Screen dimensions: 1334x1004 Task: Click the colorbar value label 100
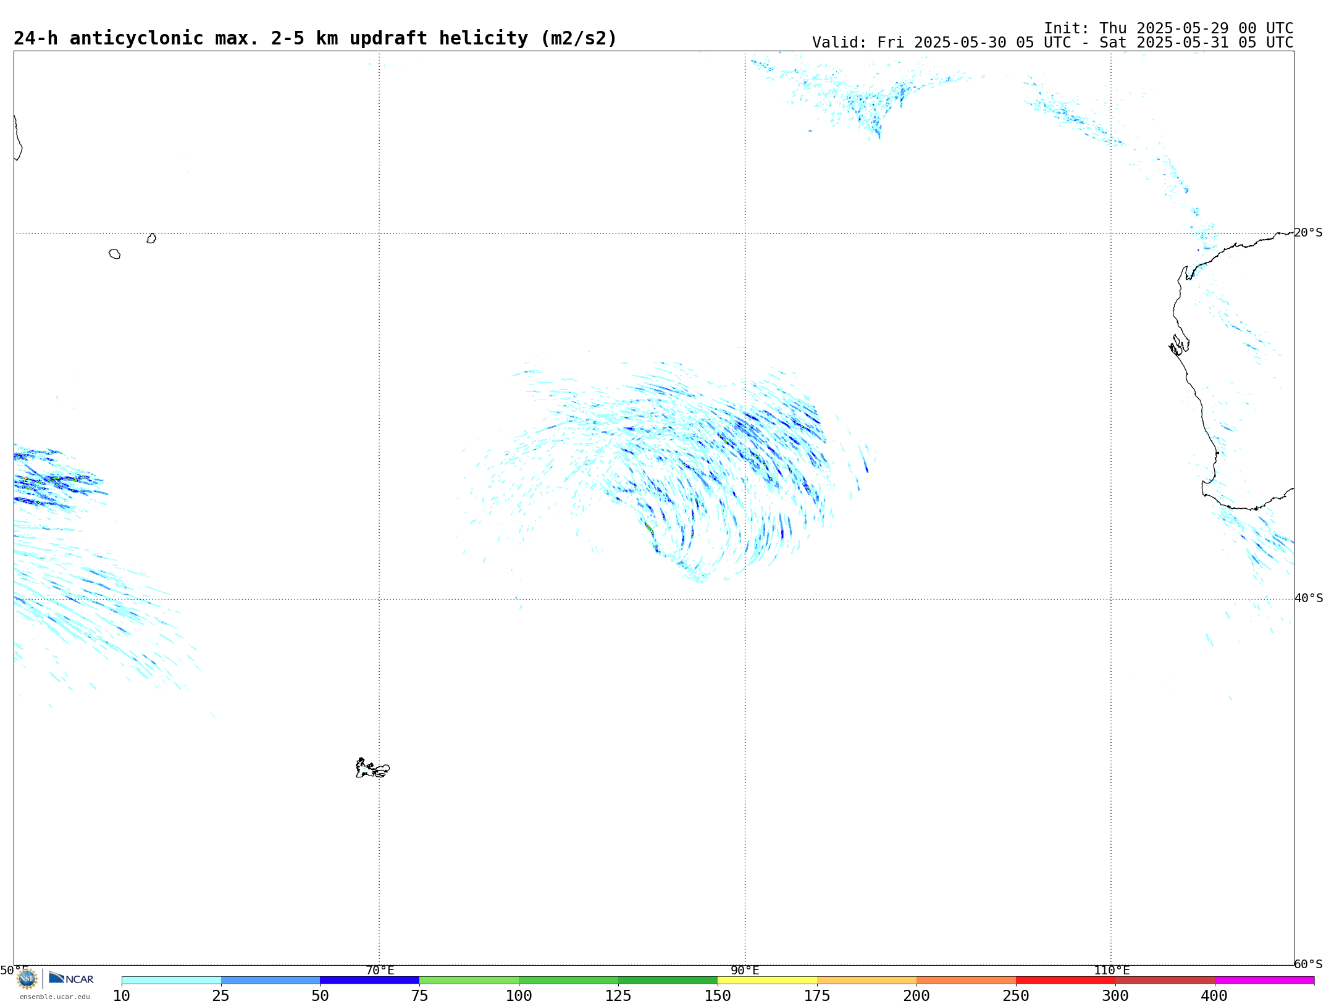click(x=519, y=996)
